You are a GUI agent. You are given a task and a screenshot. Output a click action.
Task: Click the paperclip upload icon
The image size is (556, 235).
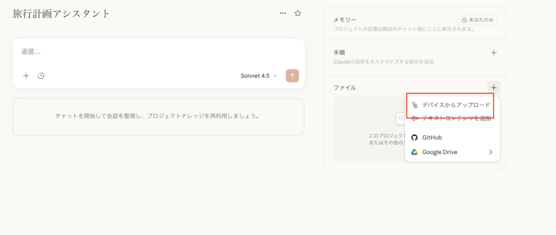pos(414,105)
